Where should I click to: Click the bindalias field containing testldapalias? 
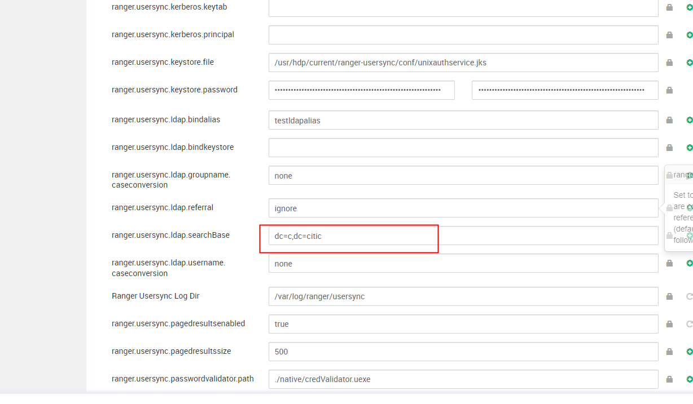(463, 120)
